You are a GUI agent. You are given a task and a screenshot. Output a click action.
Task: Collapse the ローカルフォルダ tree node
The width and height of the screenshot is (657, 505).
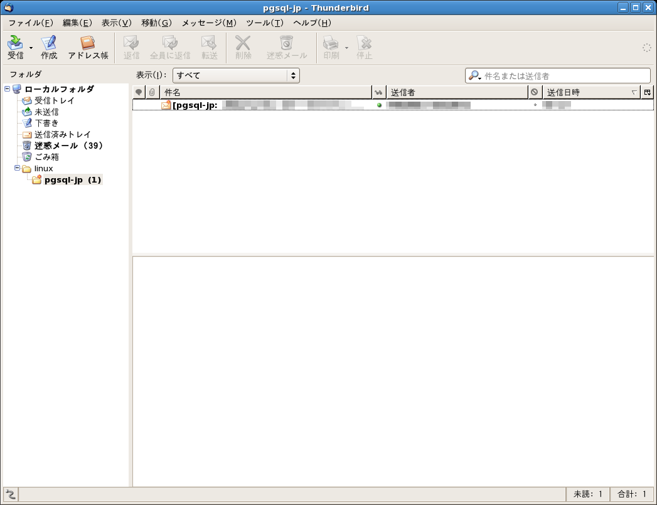pos(7,89)
